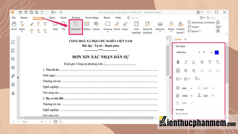Align text center
Image resolution: width=238 pixels, height=134 pixels.
point(186,71)
